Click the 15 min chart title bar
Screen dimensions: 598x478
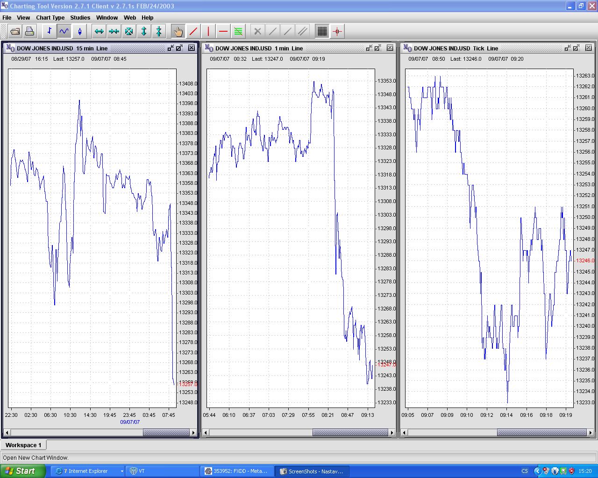point(100,48)
